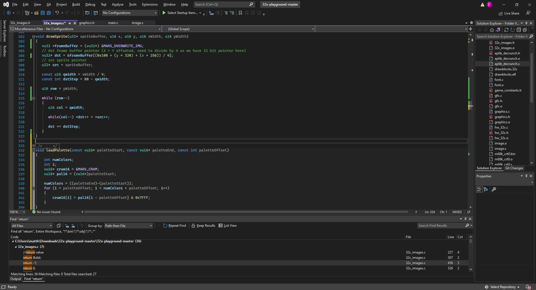Screen dimensions: 536x290
Task: Expand the collapsed comment block
Action: (x=33, y=146)
